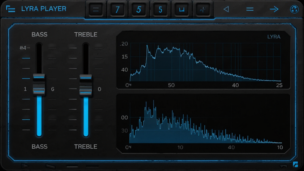Open the menu icon beside LYRA PLAYER
This screenshot has height=171, width=304.
11,9
